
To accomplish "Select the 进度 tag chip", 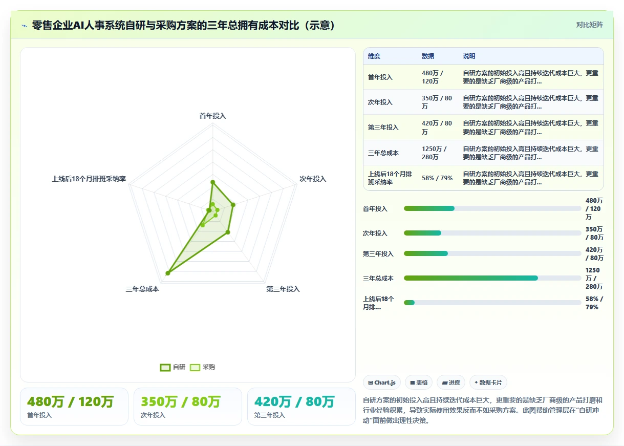I will pyautogui.click(x=451, y=383).
